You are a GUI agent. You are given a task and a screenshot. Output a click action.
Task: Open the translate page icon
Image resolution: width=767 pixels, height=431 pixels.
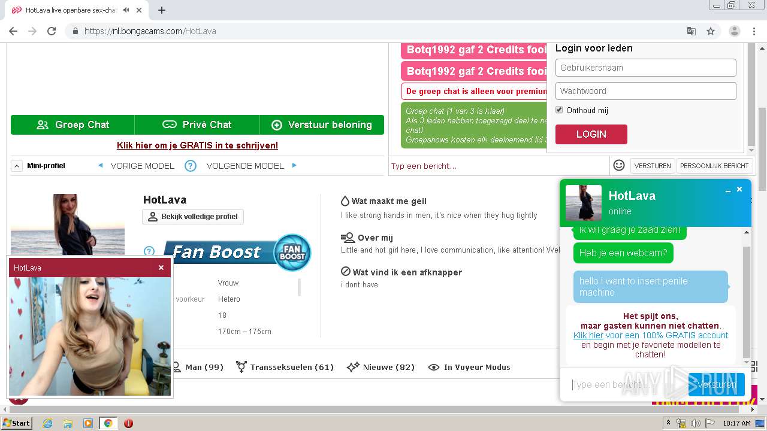click(691, 31)
